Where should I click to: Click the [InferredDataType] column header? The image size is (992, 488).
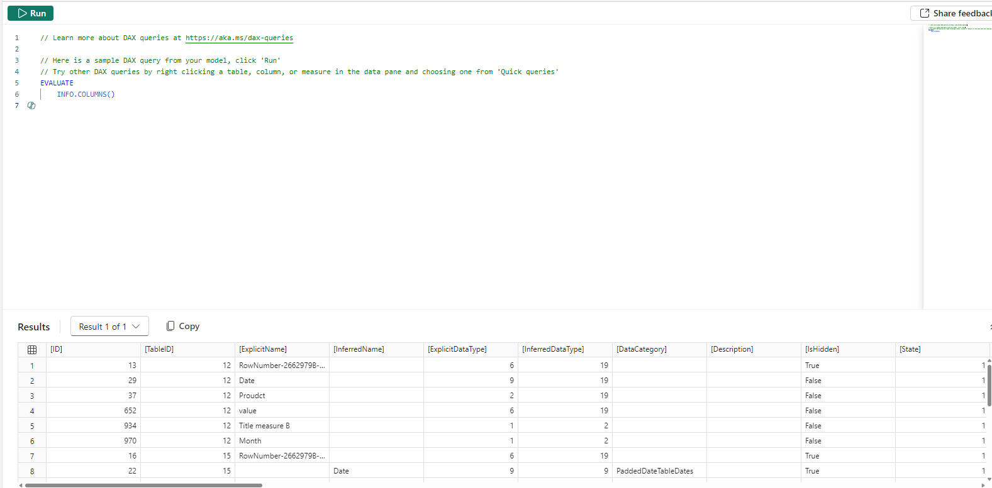pos(565,349)
